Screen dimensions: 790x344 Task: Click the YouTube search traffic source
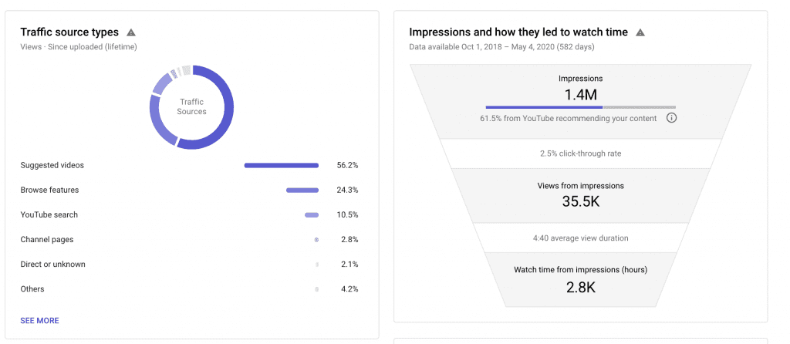click(x=49, y=214)
